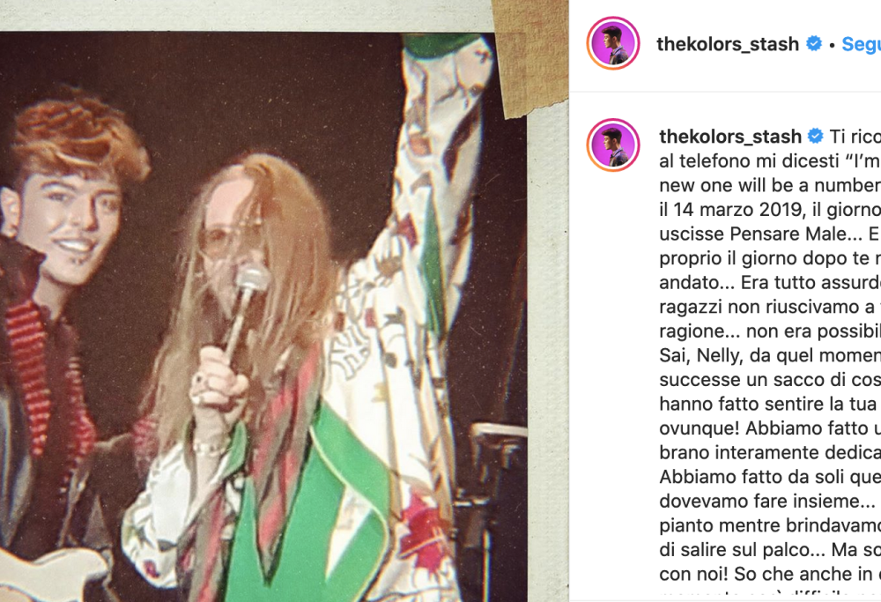Open the profile picture in the post header
This screenshot has width=881, height=602.
point(613,44)
